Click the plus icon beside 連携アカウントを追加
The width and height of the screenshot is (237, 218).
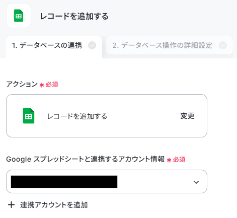(x=11, y=205)
